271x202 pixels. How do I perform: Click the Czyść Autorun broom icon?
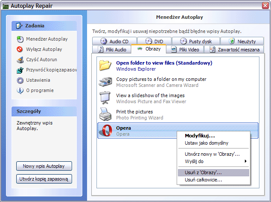click(20, 59)
